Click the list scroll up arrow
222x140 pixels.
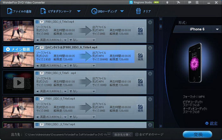pos(161,19)
